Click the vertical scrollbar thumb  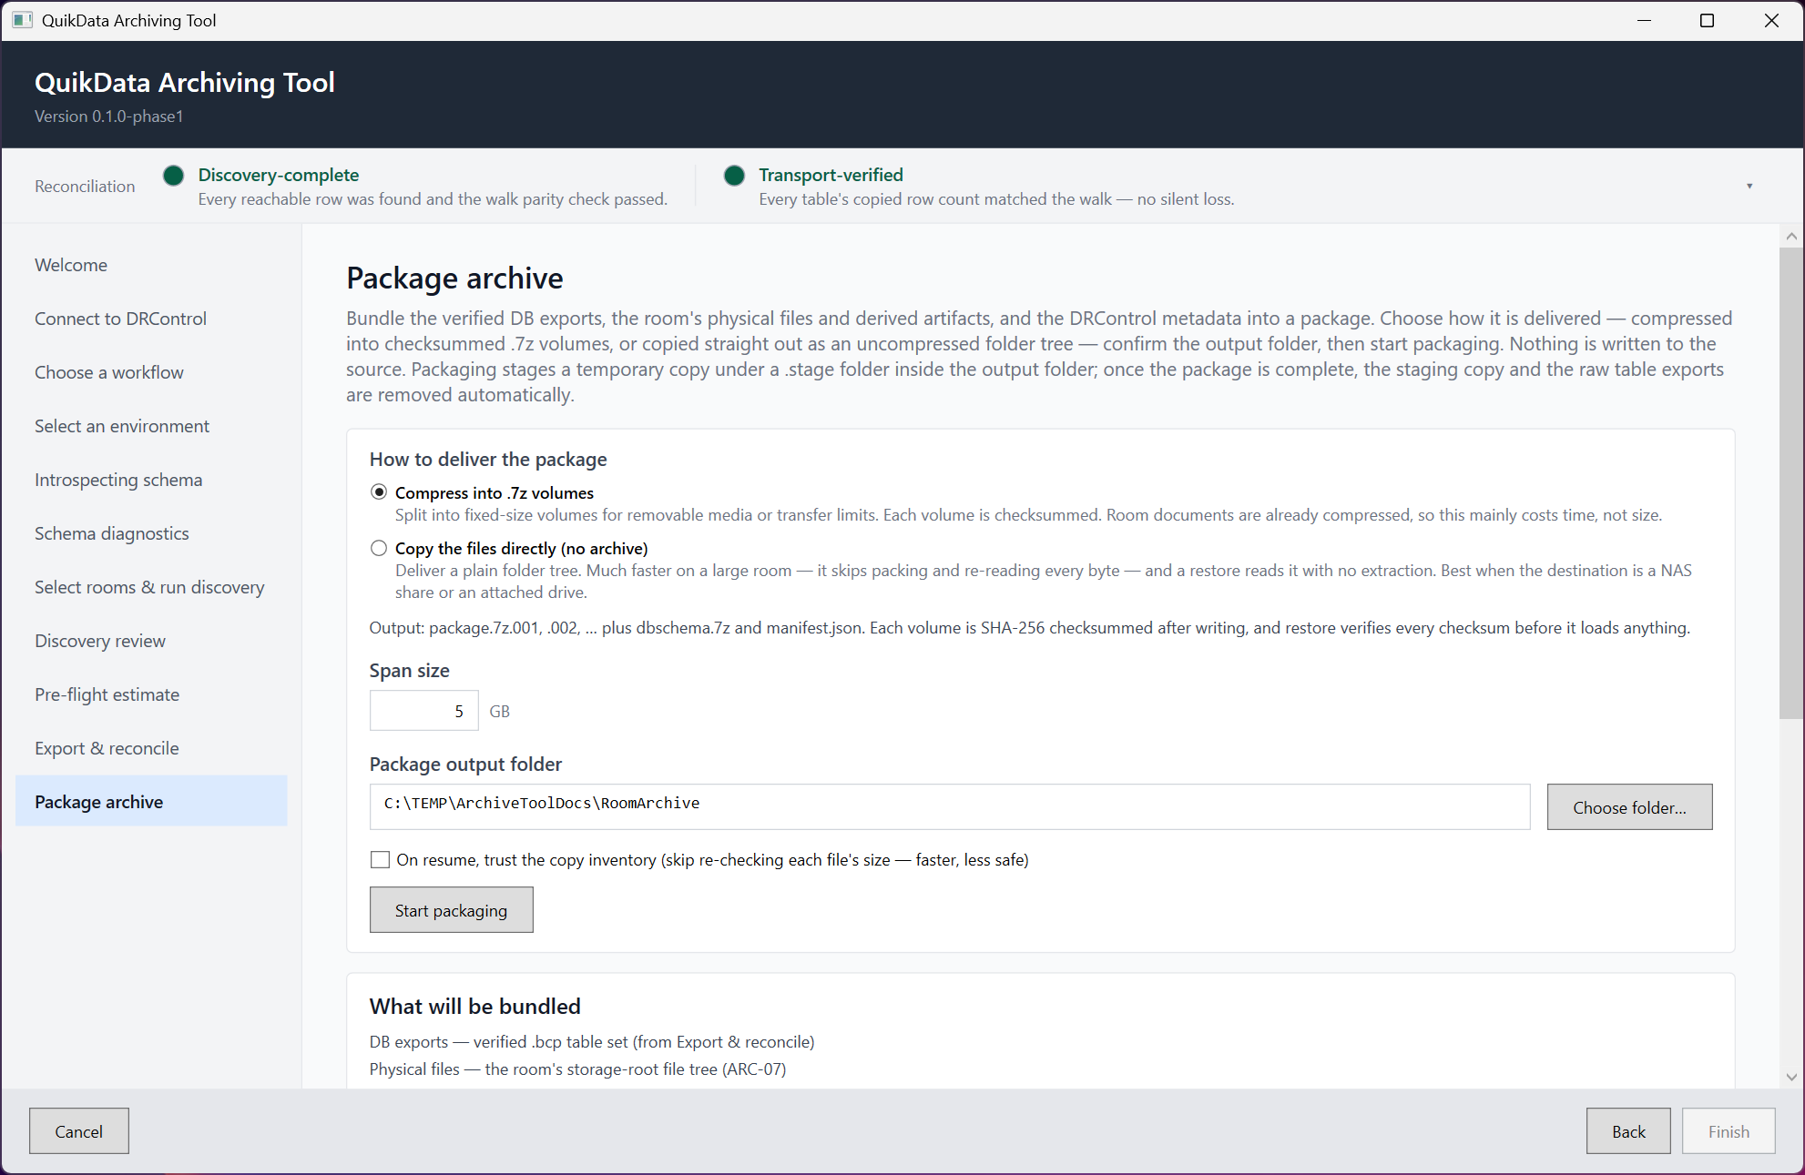[1791, 482]
